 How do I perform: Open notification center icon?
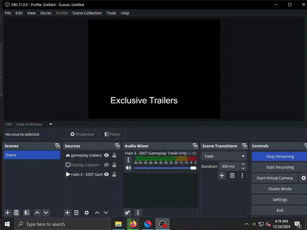(x=298, y=224)
